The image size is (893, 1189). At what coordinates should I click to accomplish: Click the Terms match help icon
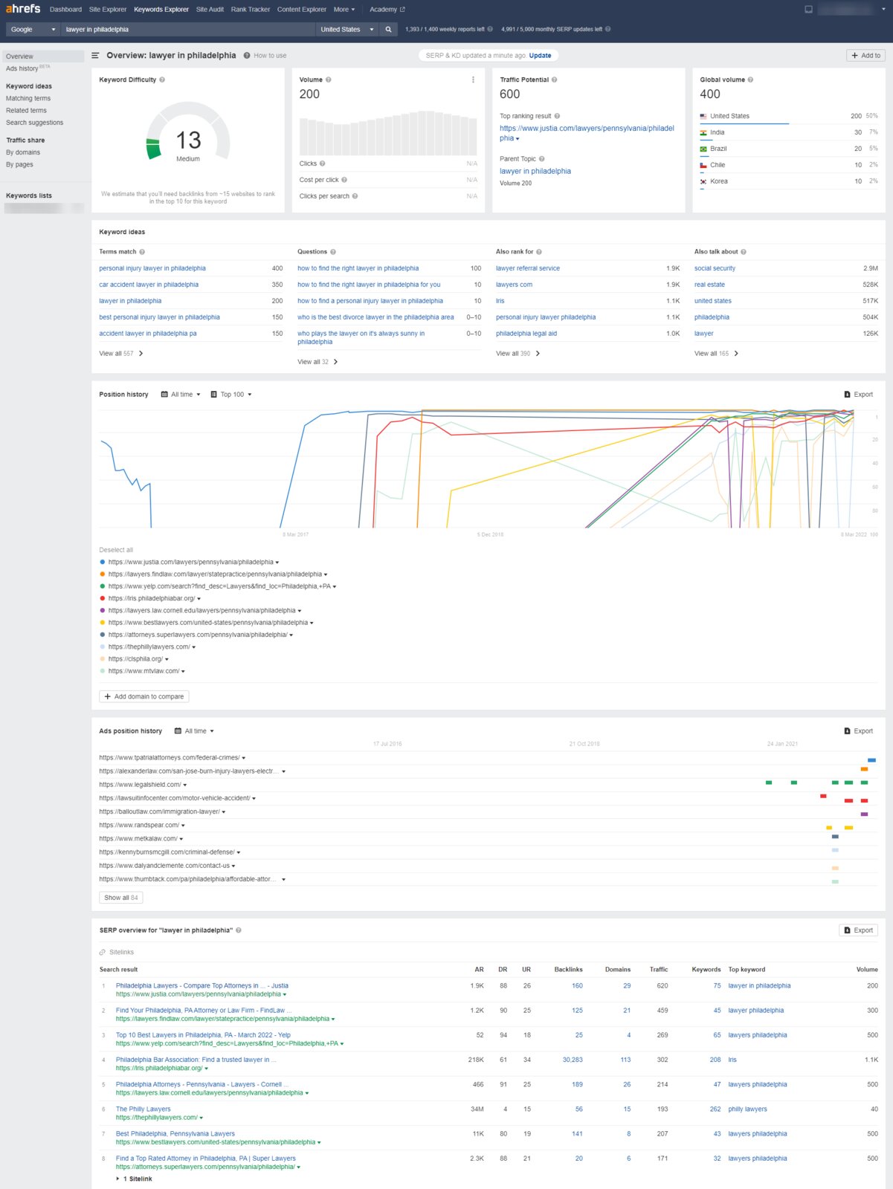click(x=142, y=252)
